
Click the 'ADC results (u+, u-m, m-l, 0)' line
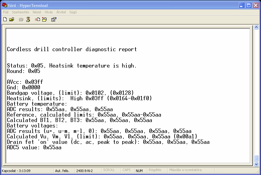coord(99,131)
